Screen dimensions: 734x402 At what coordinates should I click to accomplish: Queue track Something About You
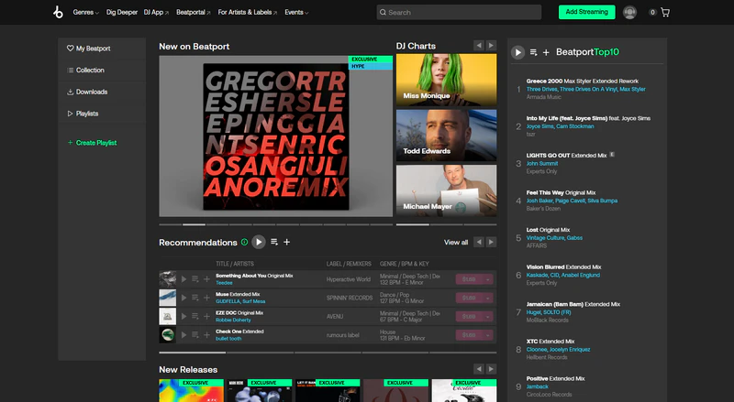195,279
